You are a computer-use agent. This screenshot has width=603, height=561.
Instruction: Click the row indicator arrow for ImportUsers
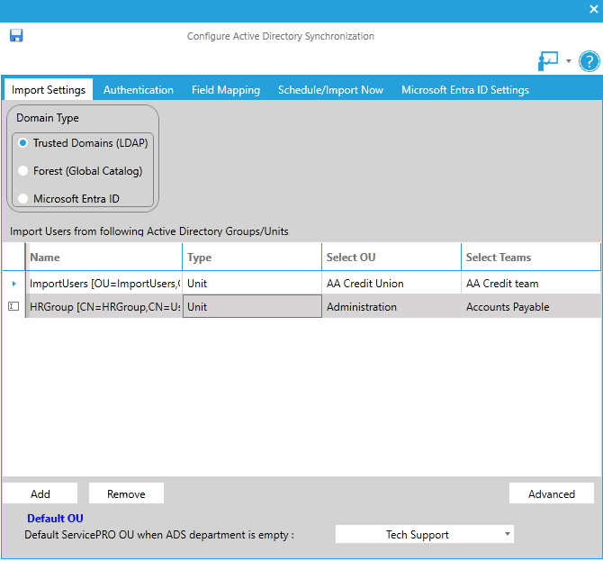click(13, 284)
